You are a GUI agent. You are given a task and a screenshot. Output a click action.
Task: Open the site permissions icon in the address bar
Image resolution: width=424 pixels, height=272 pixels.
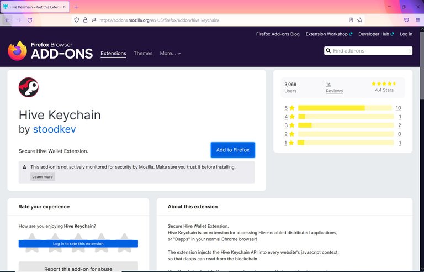(x=94, y=20)
